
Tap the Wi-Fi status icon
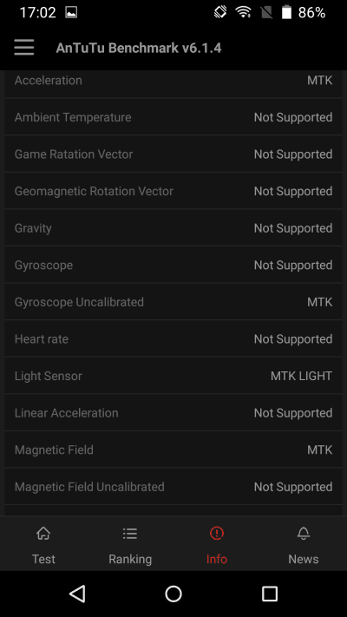(244, 12)
